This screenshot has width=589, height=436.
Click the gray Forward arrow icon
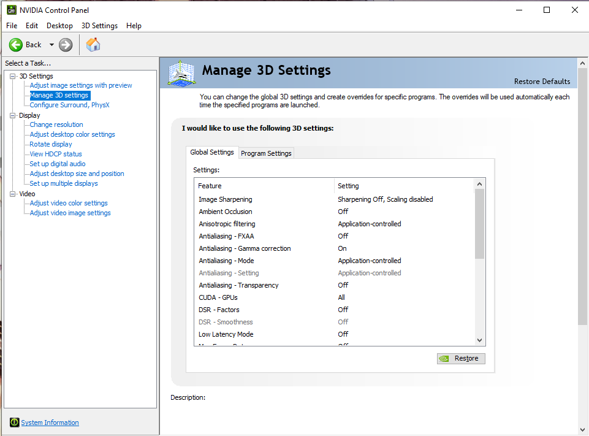(66, 45)
